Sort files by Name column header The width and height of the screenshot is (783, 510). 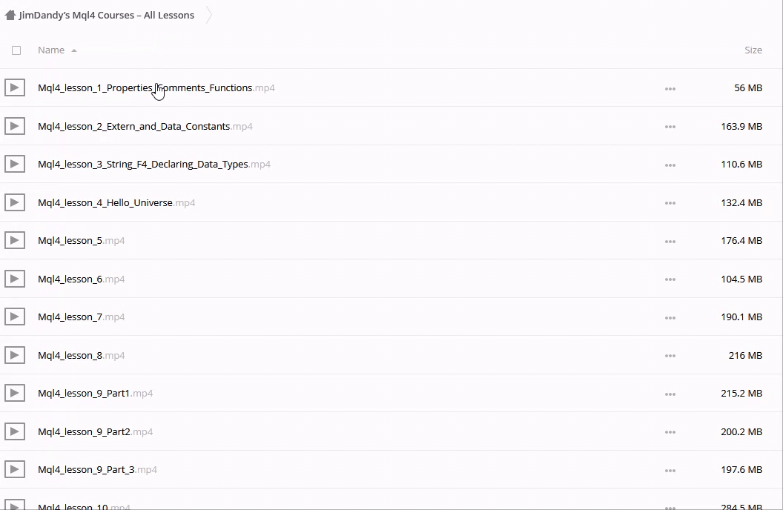(51, 50)
